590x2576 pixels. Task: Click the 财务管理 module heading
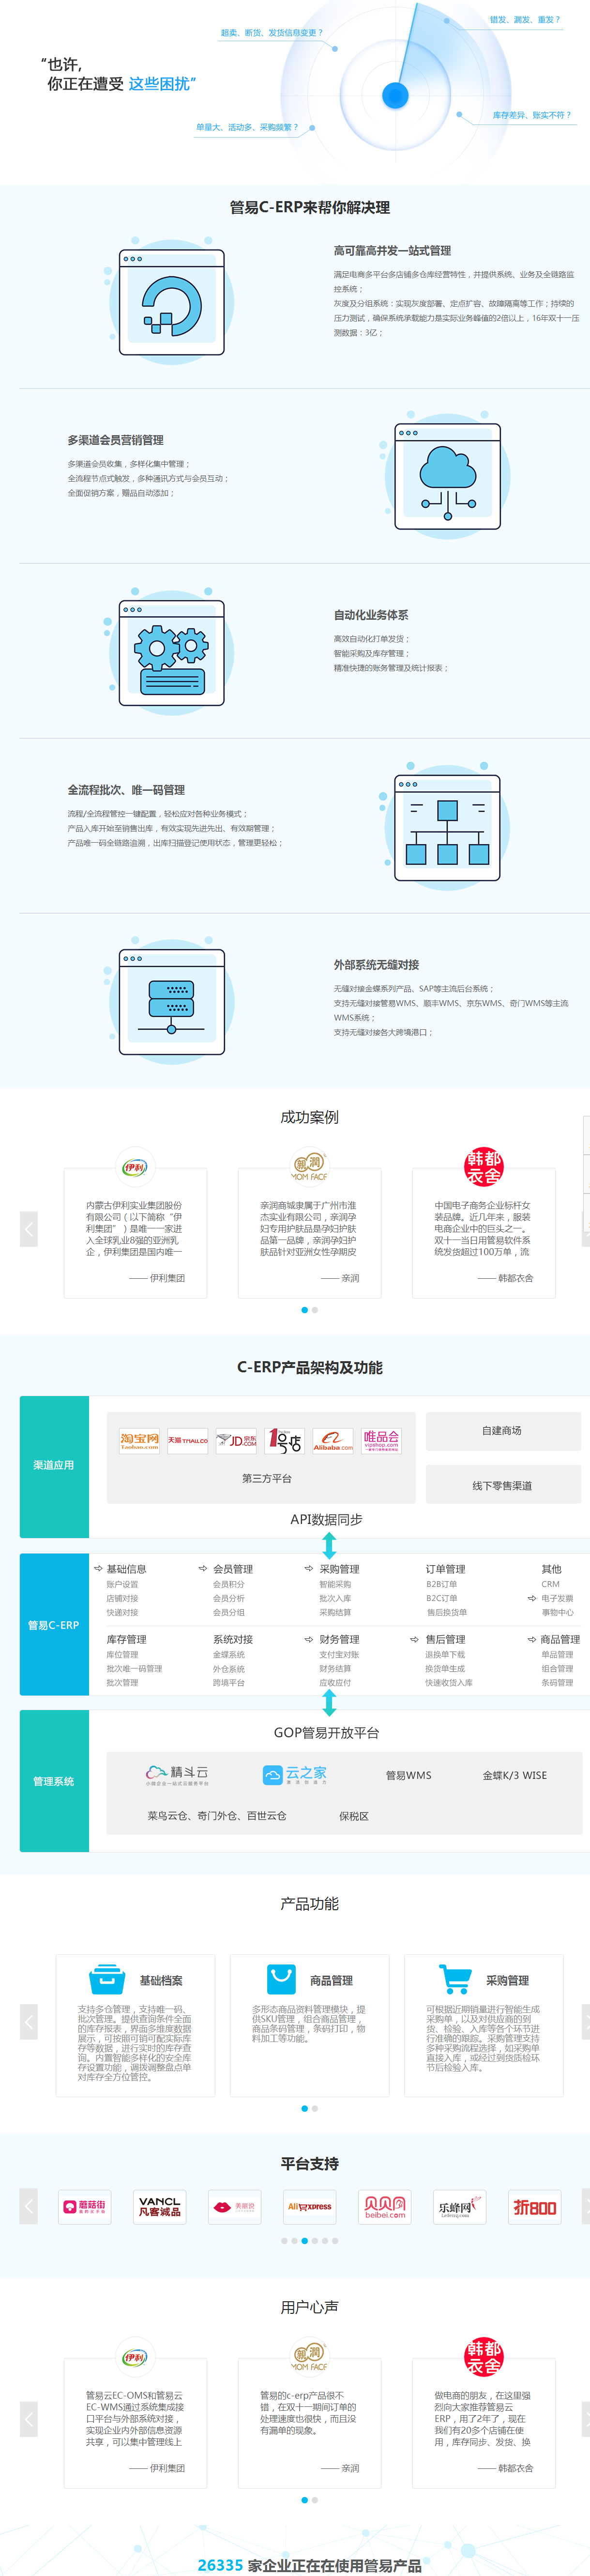click(x=339, y=1639)
